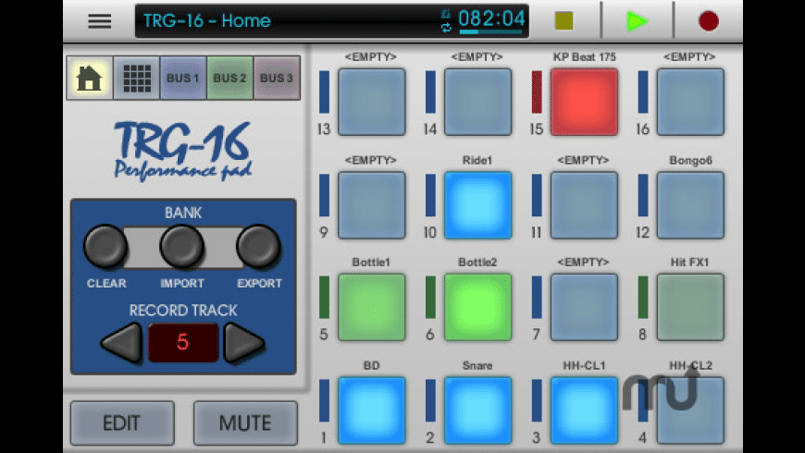The height and width of the screenshot is (453, 805).
Task: Tap the empty pad 9
Action: click(x=372, y=205)
